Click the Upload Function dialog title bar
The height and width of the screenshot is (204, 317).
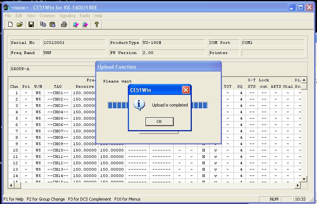point(158,67)
